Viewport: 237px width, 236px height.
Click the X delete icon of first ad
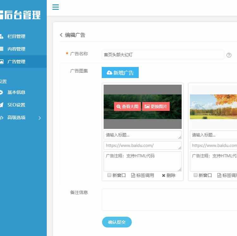tap(163, 175)
